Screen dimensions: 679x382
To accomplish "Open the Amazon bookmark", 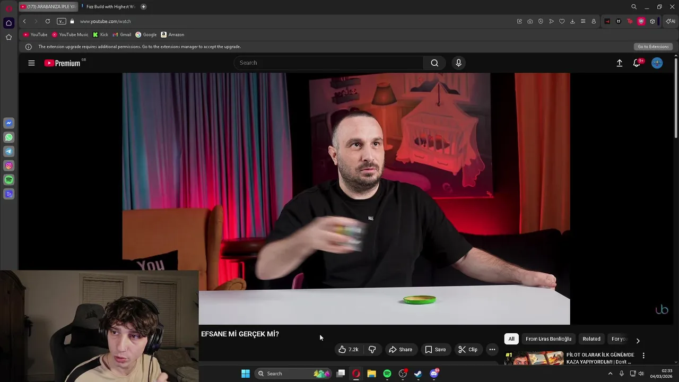I will [x=172, y=34].
